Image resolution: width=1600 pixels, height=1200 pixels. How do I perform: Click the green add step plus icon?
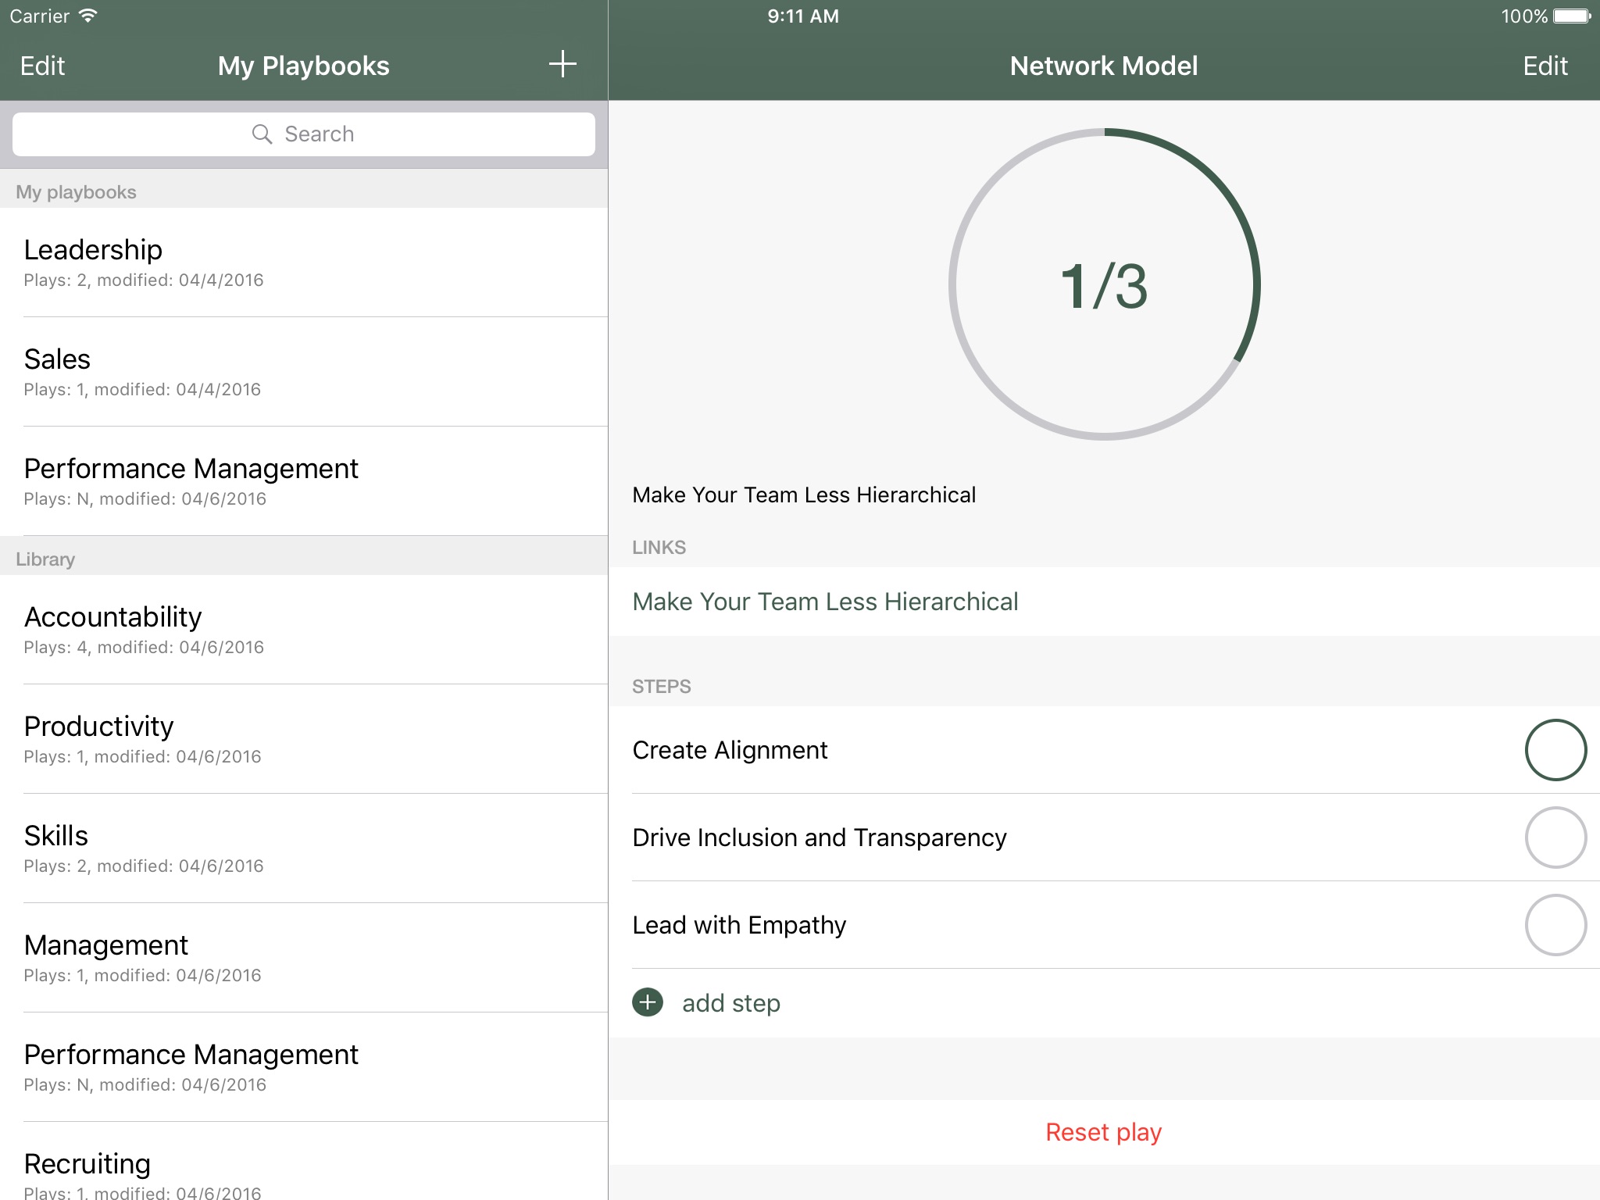click(x=648, y=1002)
